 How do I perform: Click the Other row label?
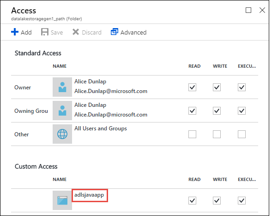coord(22,134)
